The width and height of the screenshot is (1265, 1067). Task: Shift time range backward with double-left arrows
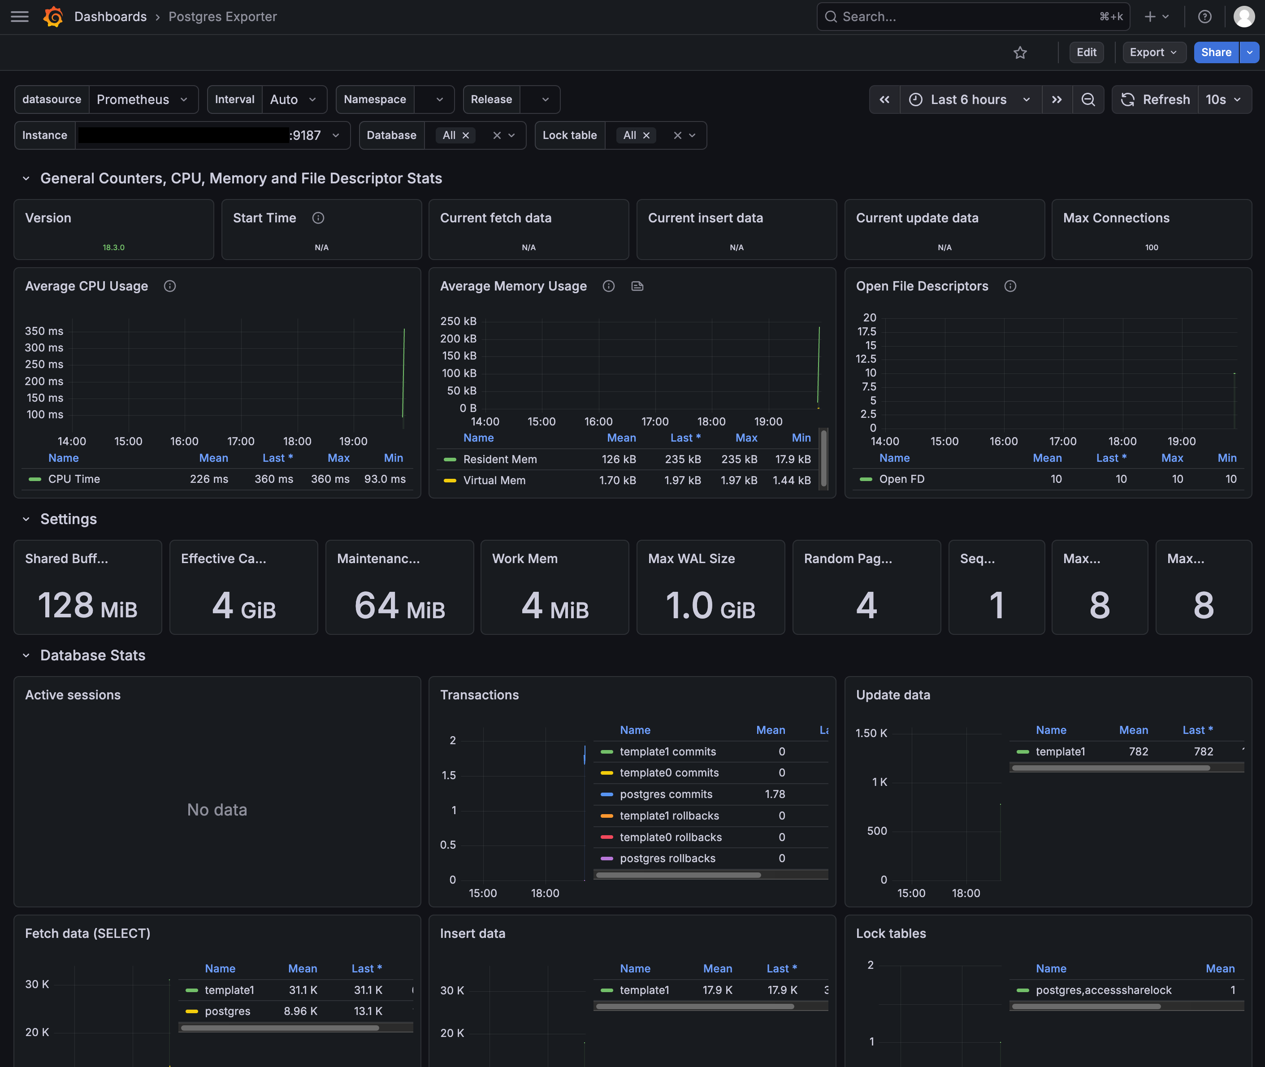tap(885, 100)
